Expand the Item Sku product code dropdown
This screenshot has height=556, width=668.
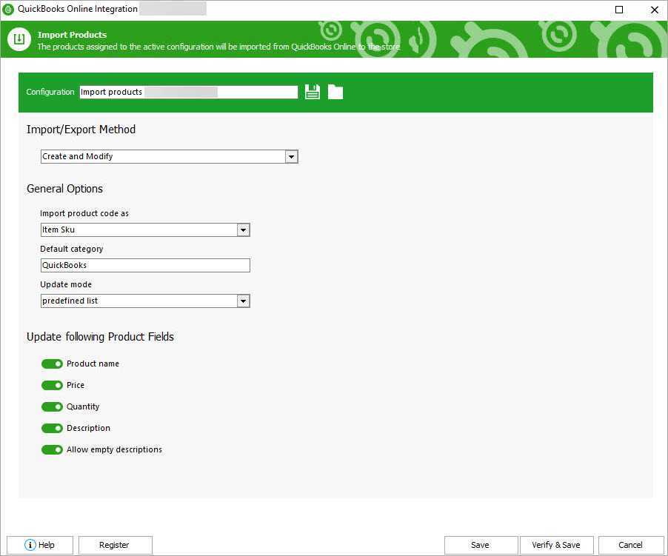pyautogui.click(x=243, y=230)
